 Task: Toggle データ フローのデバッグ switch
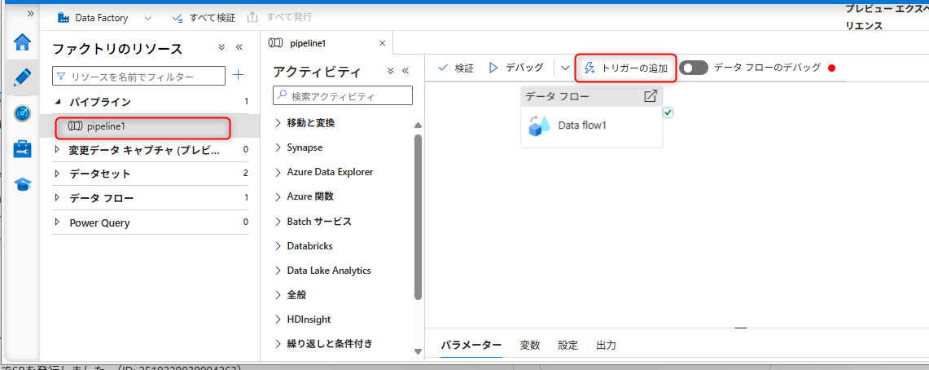pos(694,68)
